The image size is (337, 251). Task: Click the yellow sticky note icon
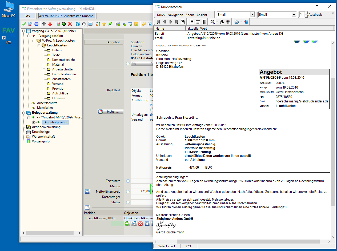click(137, 24)
